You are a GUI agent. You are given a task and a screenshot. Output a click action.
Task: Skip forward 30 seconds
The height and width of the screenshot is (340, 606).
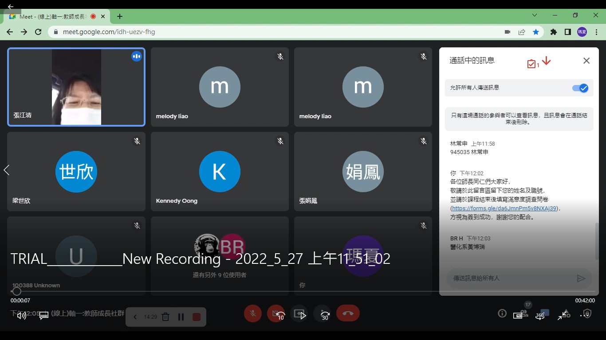point(325,316)
